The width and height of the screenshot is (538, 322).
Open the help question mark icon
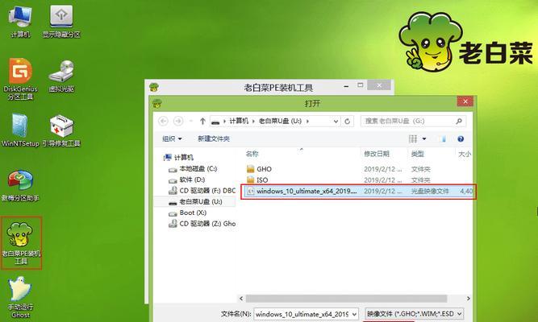click(461, 138)
